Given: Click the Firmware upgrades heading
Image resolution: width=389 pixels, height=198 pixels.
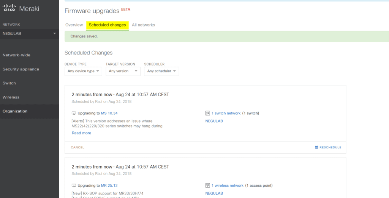Looking at the screenshot, I should 92,11.
